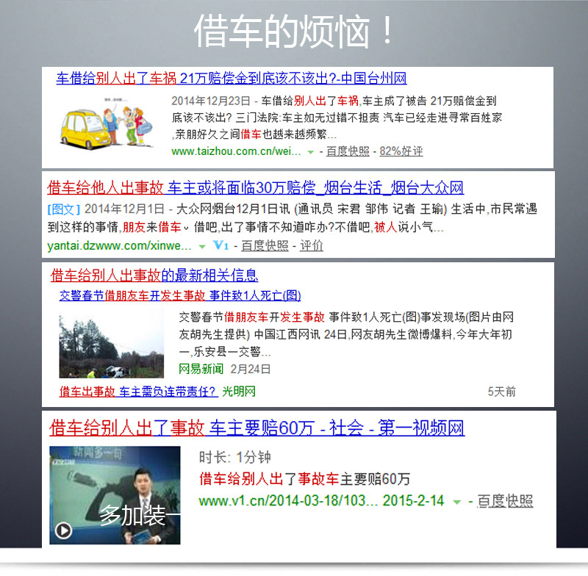Open the headline about 21万赔偿金 car accident
The height and width of the screenshot is (576, 588).
pyautogui.click(x=228, y=79)
